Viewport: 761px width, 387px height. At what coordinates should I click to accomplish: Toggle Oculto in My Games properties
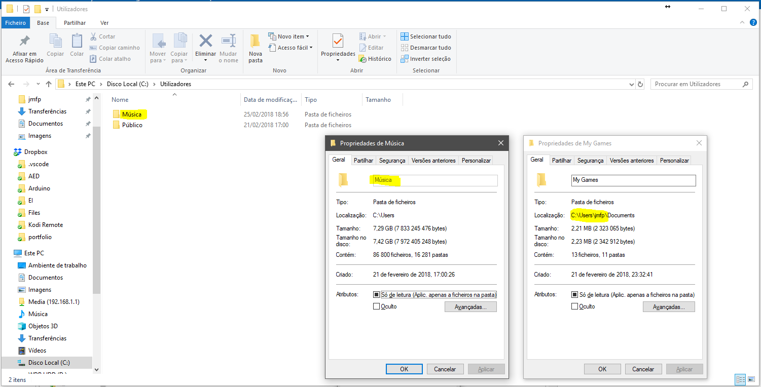[x=574, y=306]
